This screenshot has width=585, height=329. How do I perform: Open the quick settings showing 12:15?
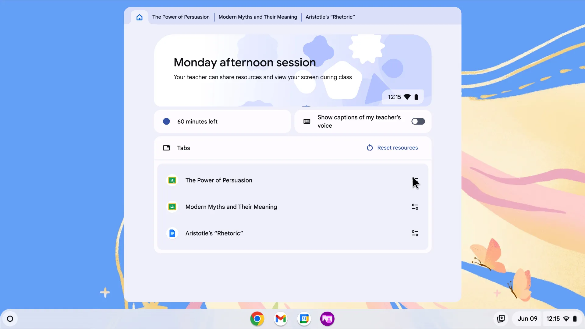tap(553, 319)
